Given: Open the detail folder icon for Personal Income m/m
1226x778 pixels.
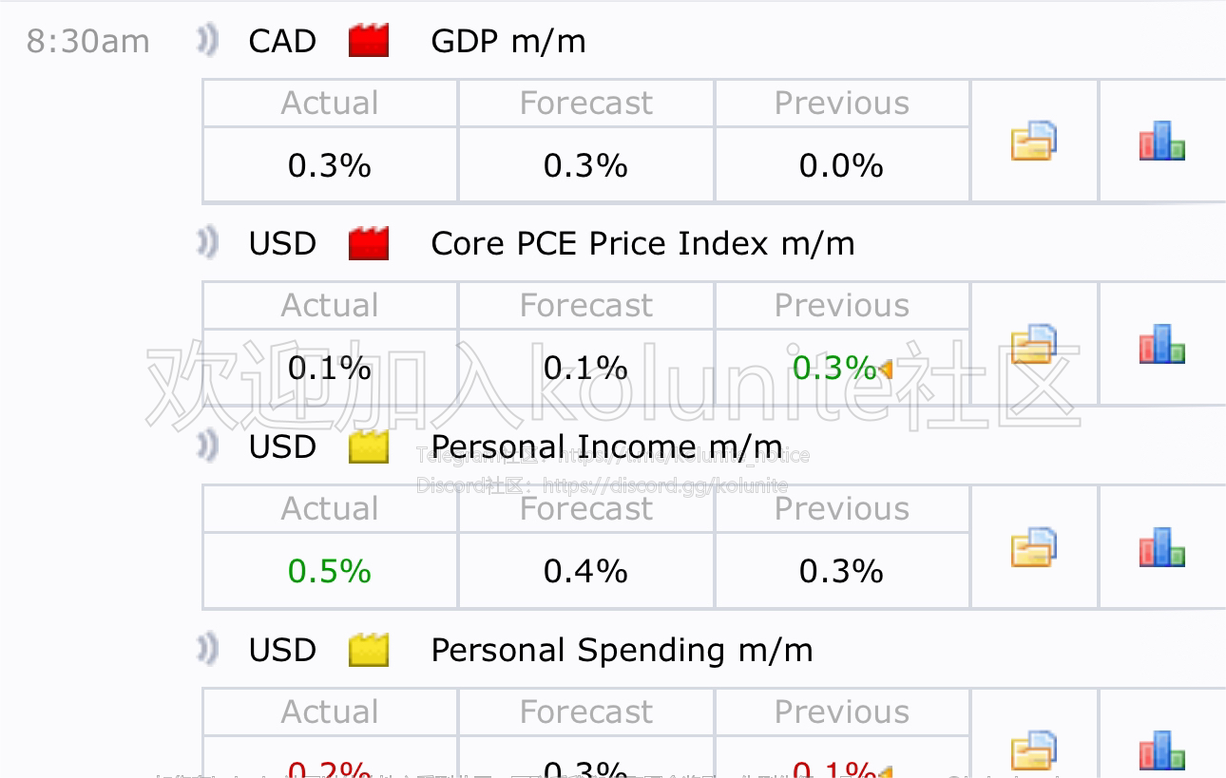Looking at the screenshot, I should coord(1033,547).
